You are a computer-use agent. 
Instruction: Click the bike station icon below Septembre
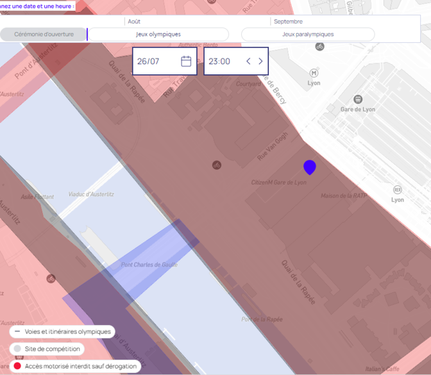click(x=319, y=46)
